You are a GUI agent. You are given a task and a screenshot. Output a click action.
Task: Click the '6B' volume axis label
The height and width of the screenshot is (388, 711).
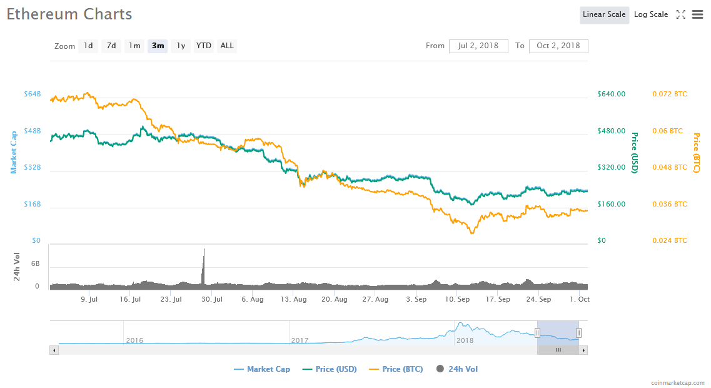coord(36,263)
